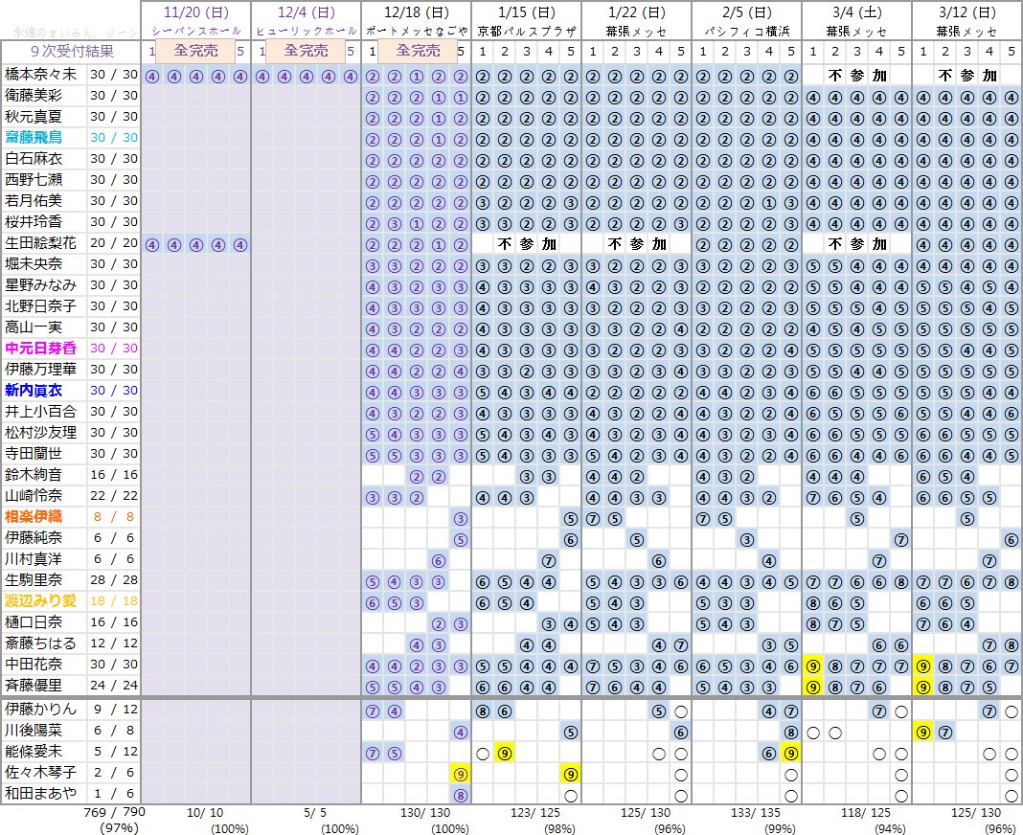Click 不参加 in 生田絵梨花 row under 1/15
Screen dimensions: 1023x835
(526, 244)
